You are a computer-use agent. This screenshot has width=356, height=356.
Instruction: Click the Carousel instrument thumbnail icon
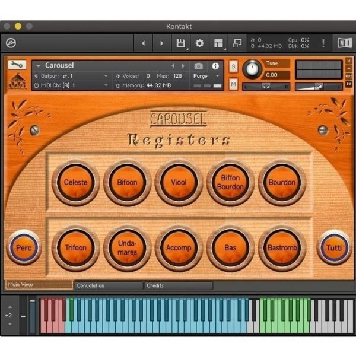17,81
